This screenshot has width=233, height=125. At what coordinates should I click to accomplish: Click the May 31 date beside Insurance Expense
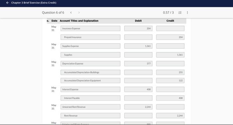pos(54,28)
